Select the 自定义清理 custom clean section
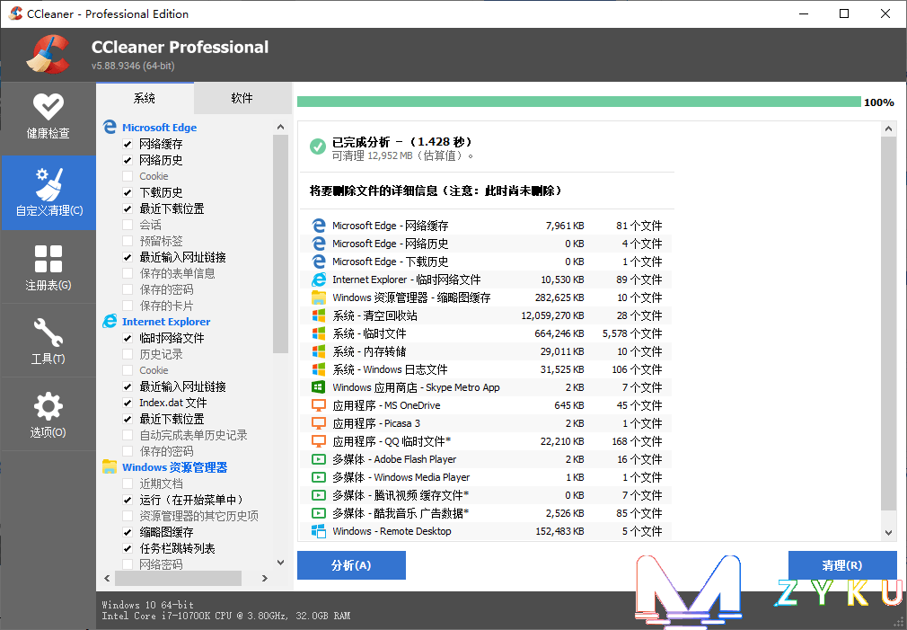This screenshot has height=630, width=907. pyautogui.click(x=48, y=193)
